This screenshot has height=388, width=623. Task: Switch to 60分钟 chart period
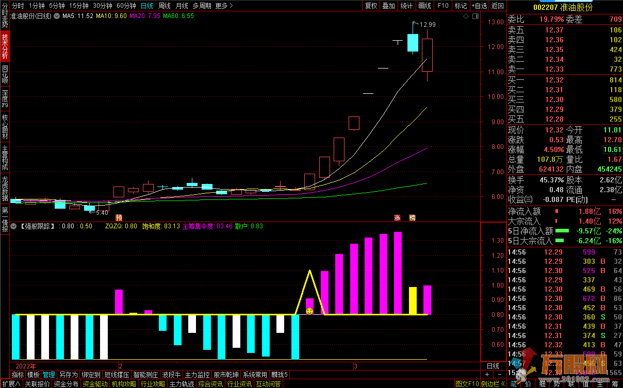(126, 6)
